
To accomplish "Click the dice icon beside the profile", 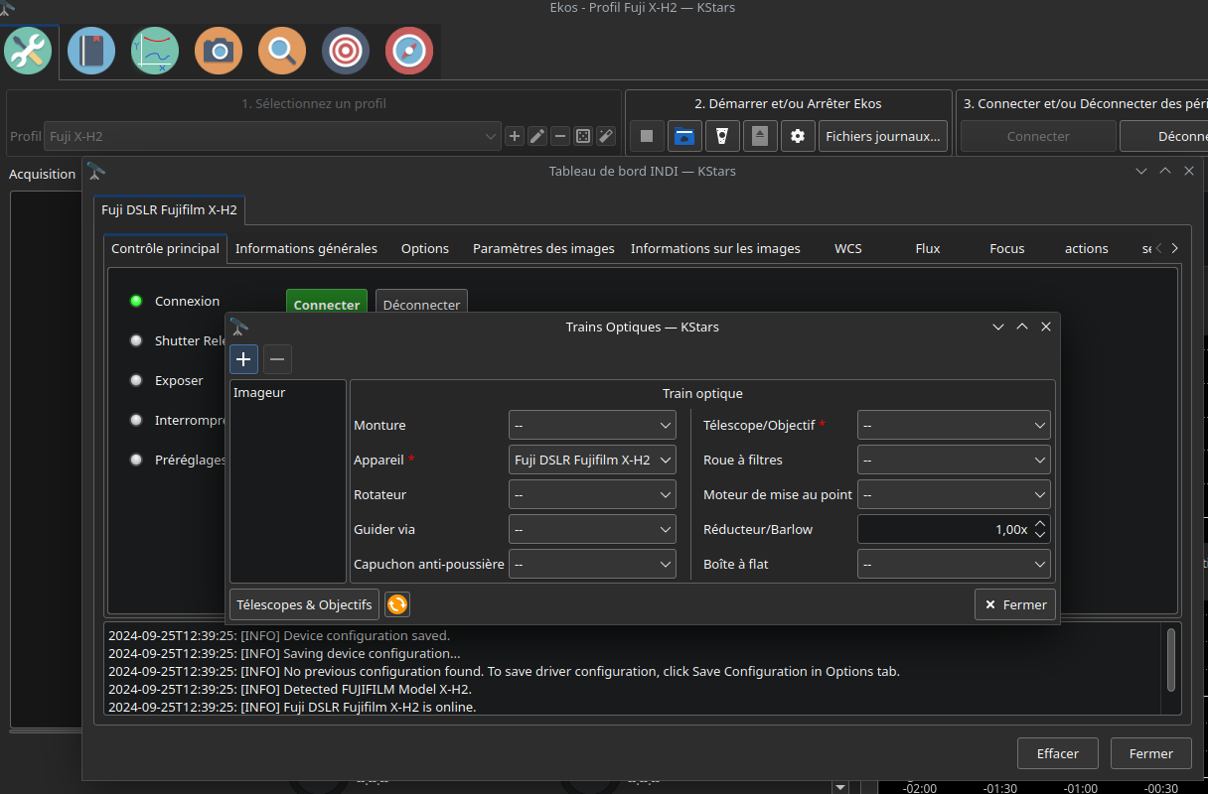I will pos(583,136).
